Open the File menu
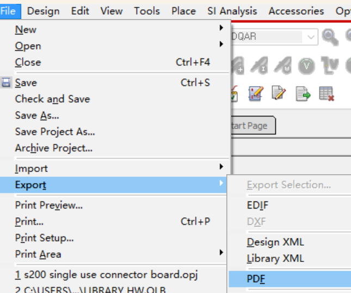351x293 pixels. [10, 11]
